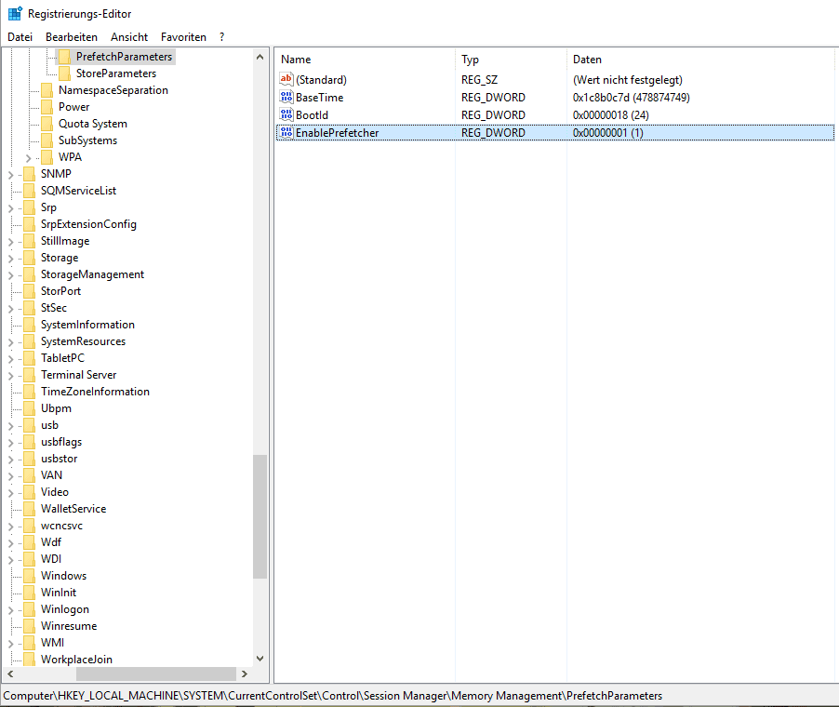
Task: Select the TabletPC key label
Action: (x=62, y=358)
